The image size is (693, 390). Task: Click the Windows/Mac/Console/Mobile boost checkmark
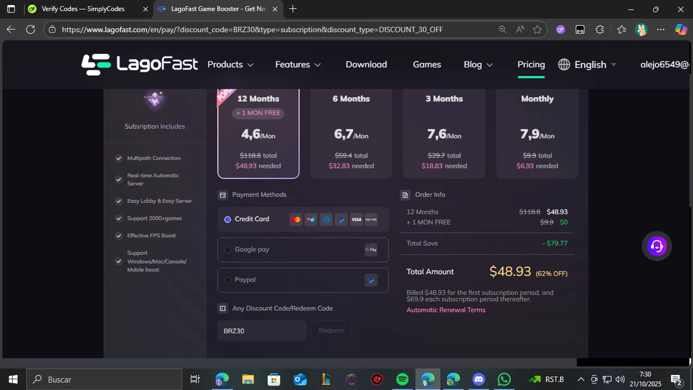pos(119,261)
